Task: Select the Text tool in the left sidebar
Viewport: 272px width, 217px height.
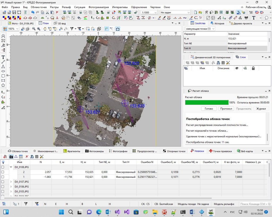Action: 3,57
